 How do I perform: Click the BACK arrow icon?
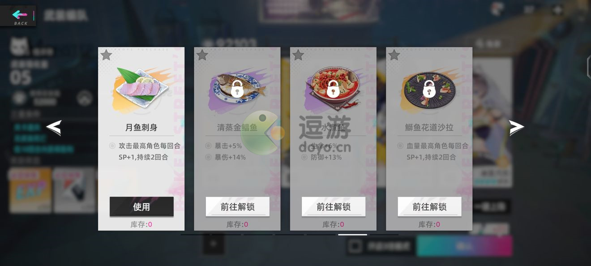pos(20,15)
